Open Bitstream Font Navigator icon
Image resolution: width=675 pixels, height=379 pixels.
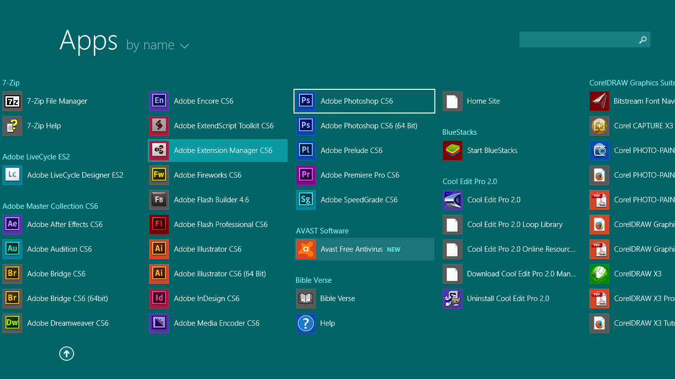pyautogui.click(x=599, y=101)
